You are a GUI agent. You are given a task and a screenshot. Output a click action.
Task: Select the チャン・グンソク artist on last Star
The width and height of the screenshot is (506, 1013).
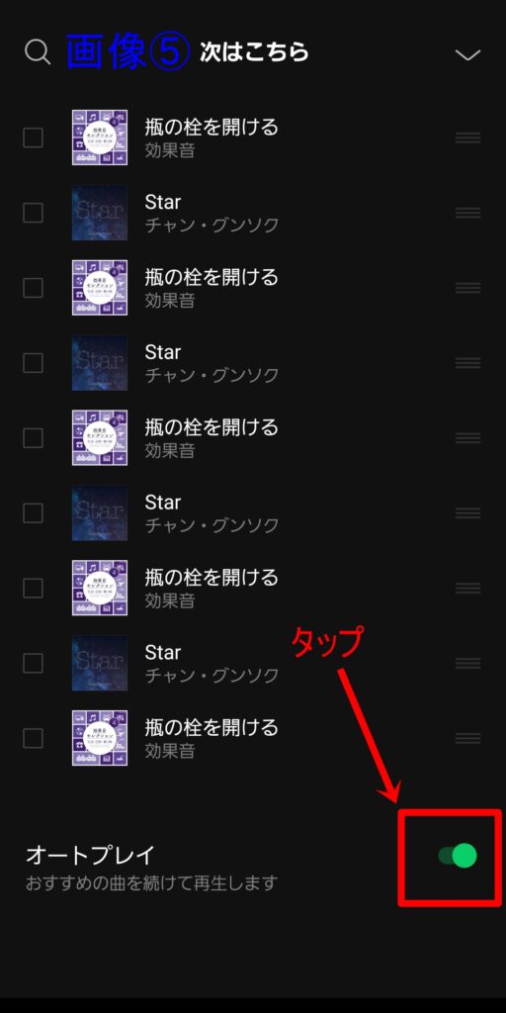coord(211,676)
